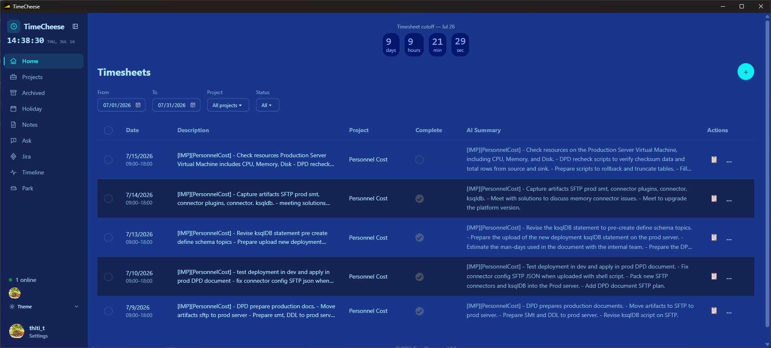Uncheck complete status for the 7/13/2026 entry
The width and height of the screenshot is (771, 348).
click(420, 238)
